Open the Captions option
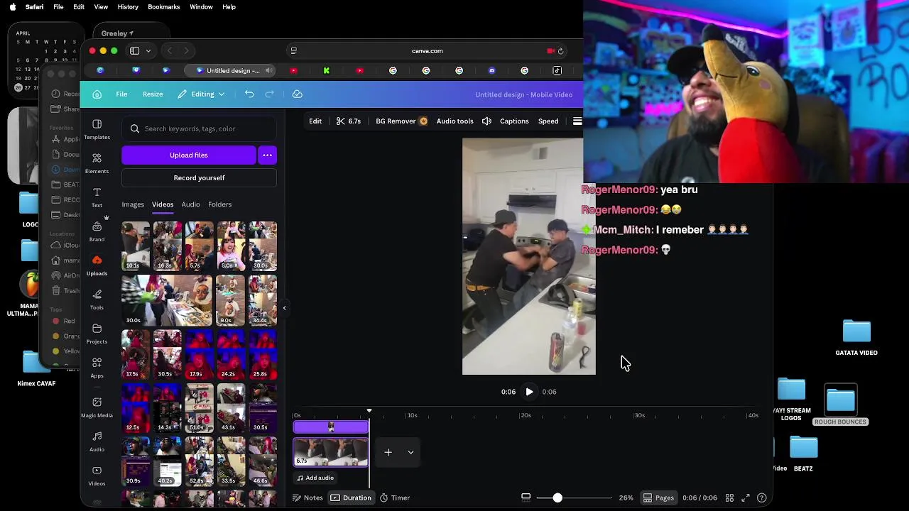This screenshot has width=909, height=511. pyautogui.click(x=514, y=121)
